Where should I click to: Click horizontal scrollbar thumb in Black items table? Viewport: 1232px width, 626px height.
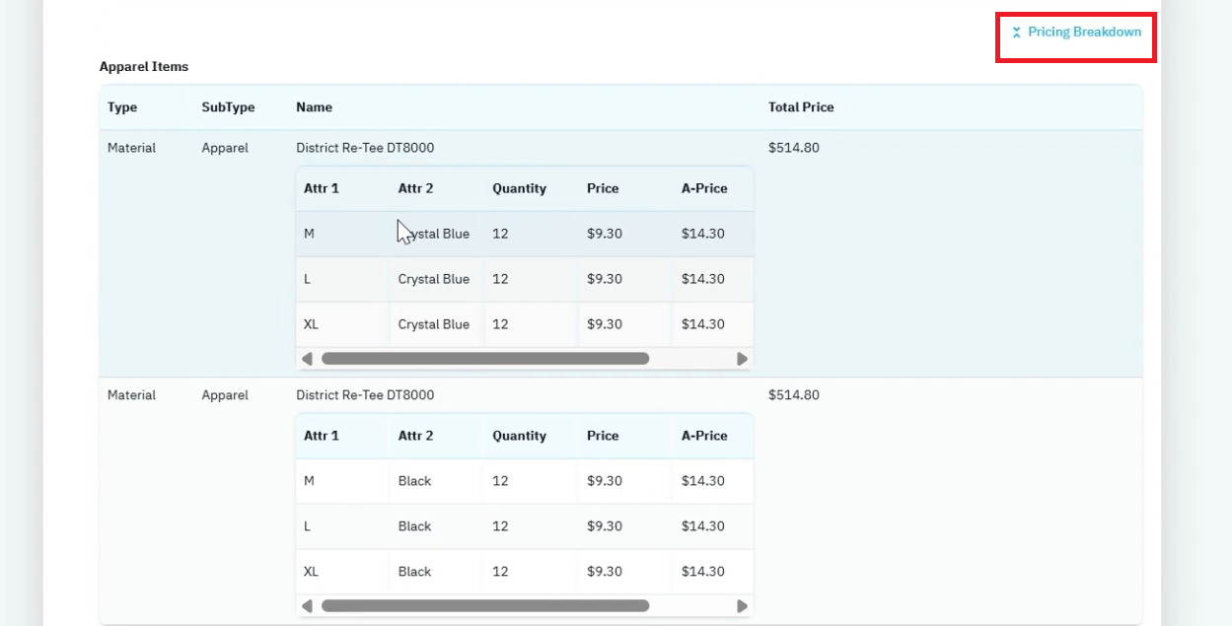tap(485, 606)
